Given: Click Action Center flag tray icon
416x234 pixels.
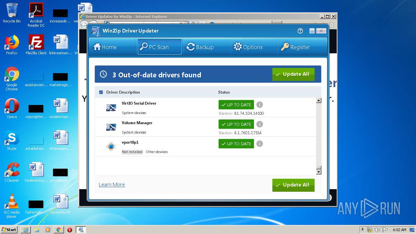Looking at the screenshot, I should 385,230.
